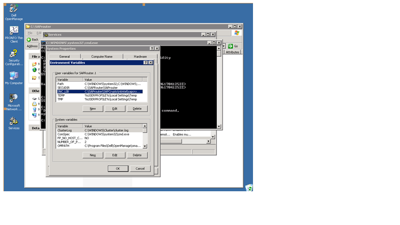Click the globe icon in the File tasks pane
The height and width of the screenshot is (225, 400).
(34, 70)
